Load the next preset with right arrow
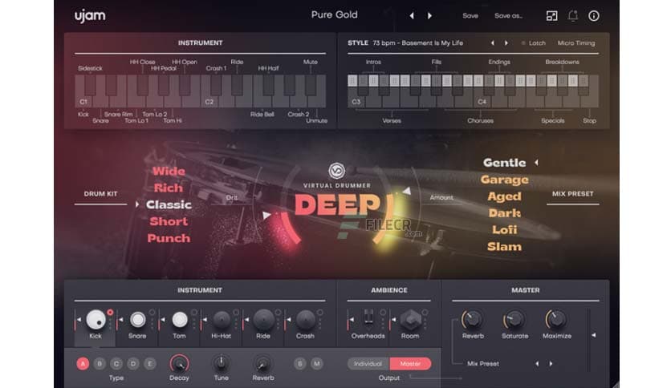Screen dimensions: 671x388 429,16
